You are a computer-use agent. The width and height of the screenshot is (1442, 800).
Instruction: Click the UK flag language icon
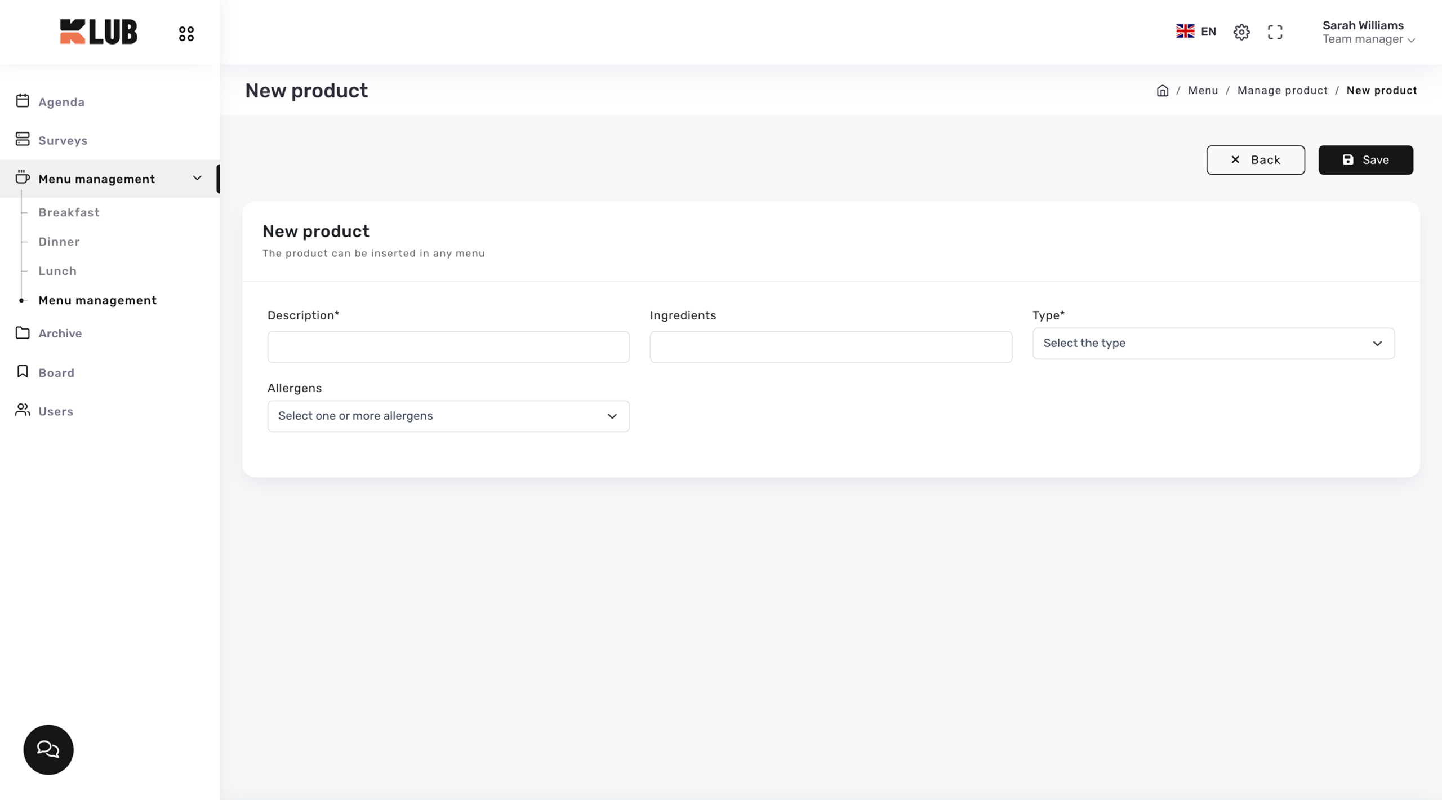click(1185, 32)
